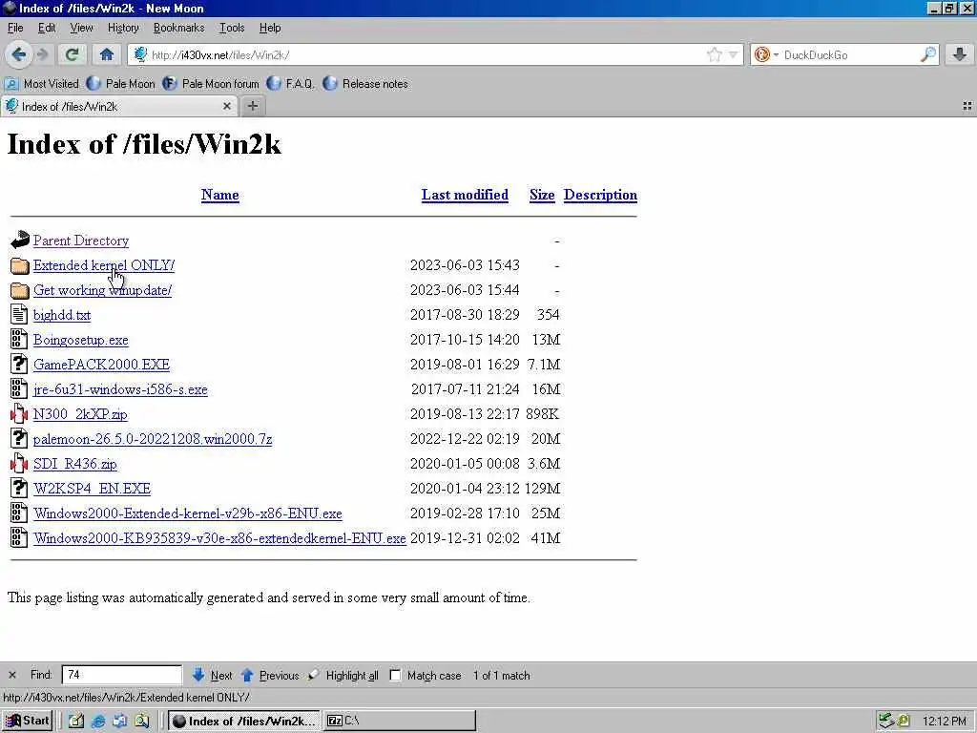Viewport: 977px width, 733px height.
Task: Click the search magnifier icon
Action: [x=927, y=54]
